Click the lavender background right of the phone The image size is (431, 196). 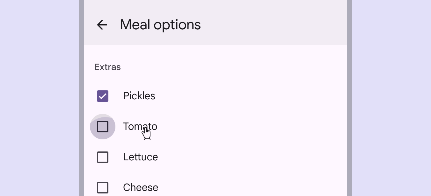point(391,95)
